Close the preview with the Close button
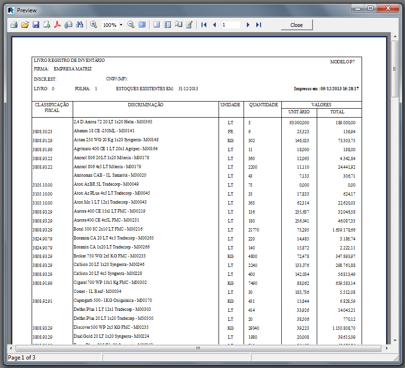The width and height of the screenshot is (405, 368). tap(296, 25)
